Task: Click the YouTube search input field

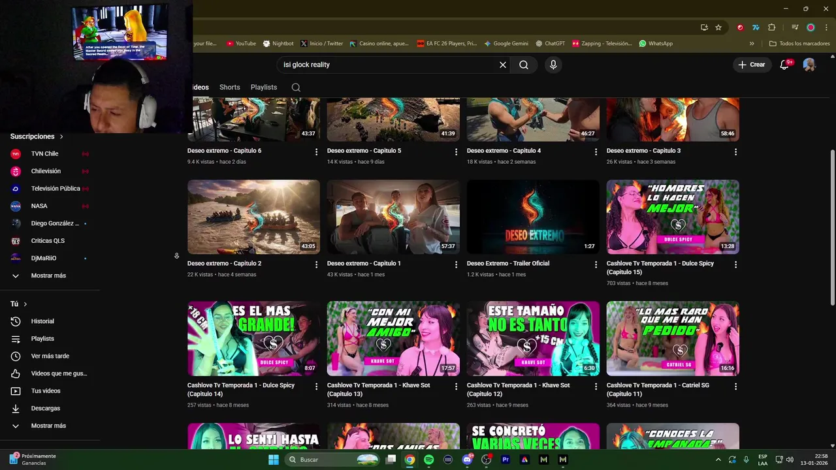Action: point(389,65)
